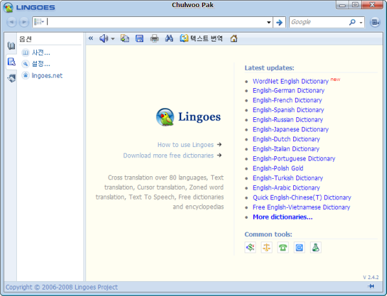The image size is (387, 296).
Task: Go back with the back arrow button
Action: click(12, 22)
